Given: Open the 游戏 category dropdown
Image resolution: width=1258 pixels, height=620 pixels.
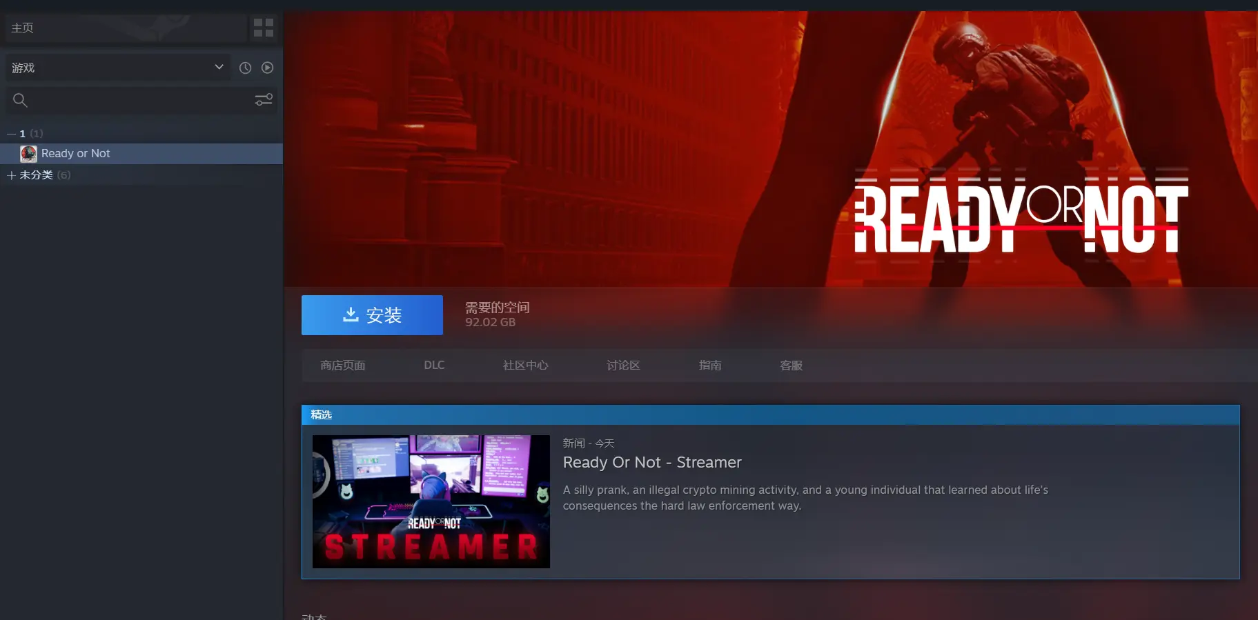Looking at the screenshot, I should pyautogui.click(x=118, y=68).
